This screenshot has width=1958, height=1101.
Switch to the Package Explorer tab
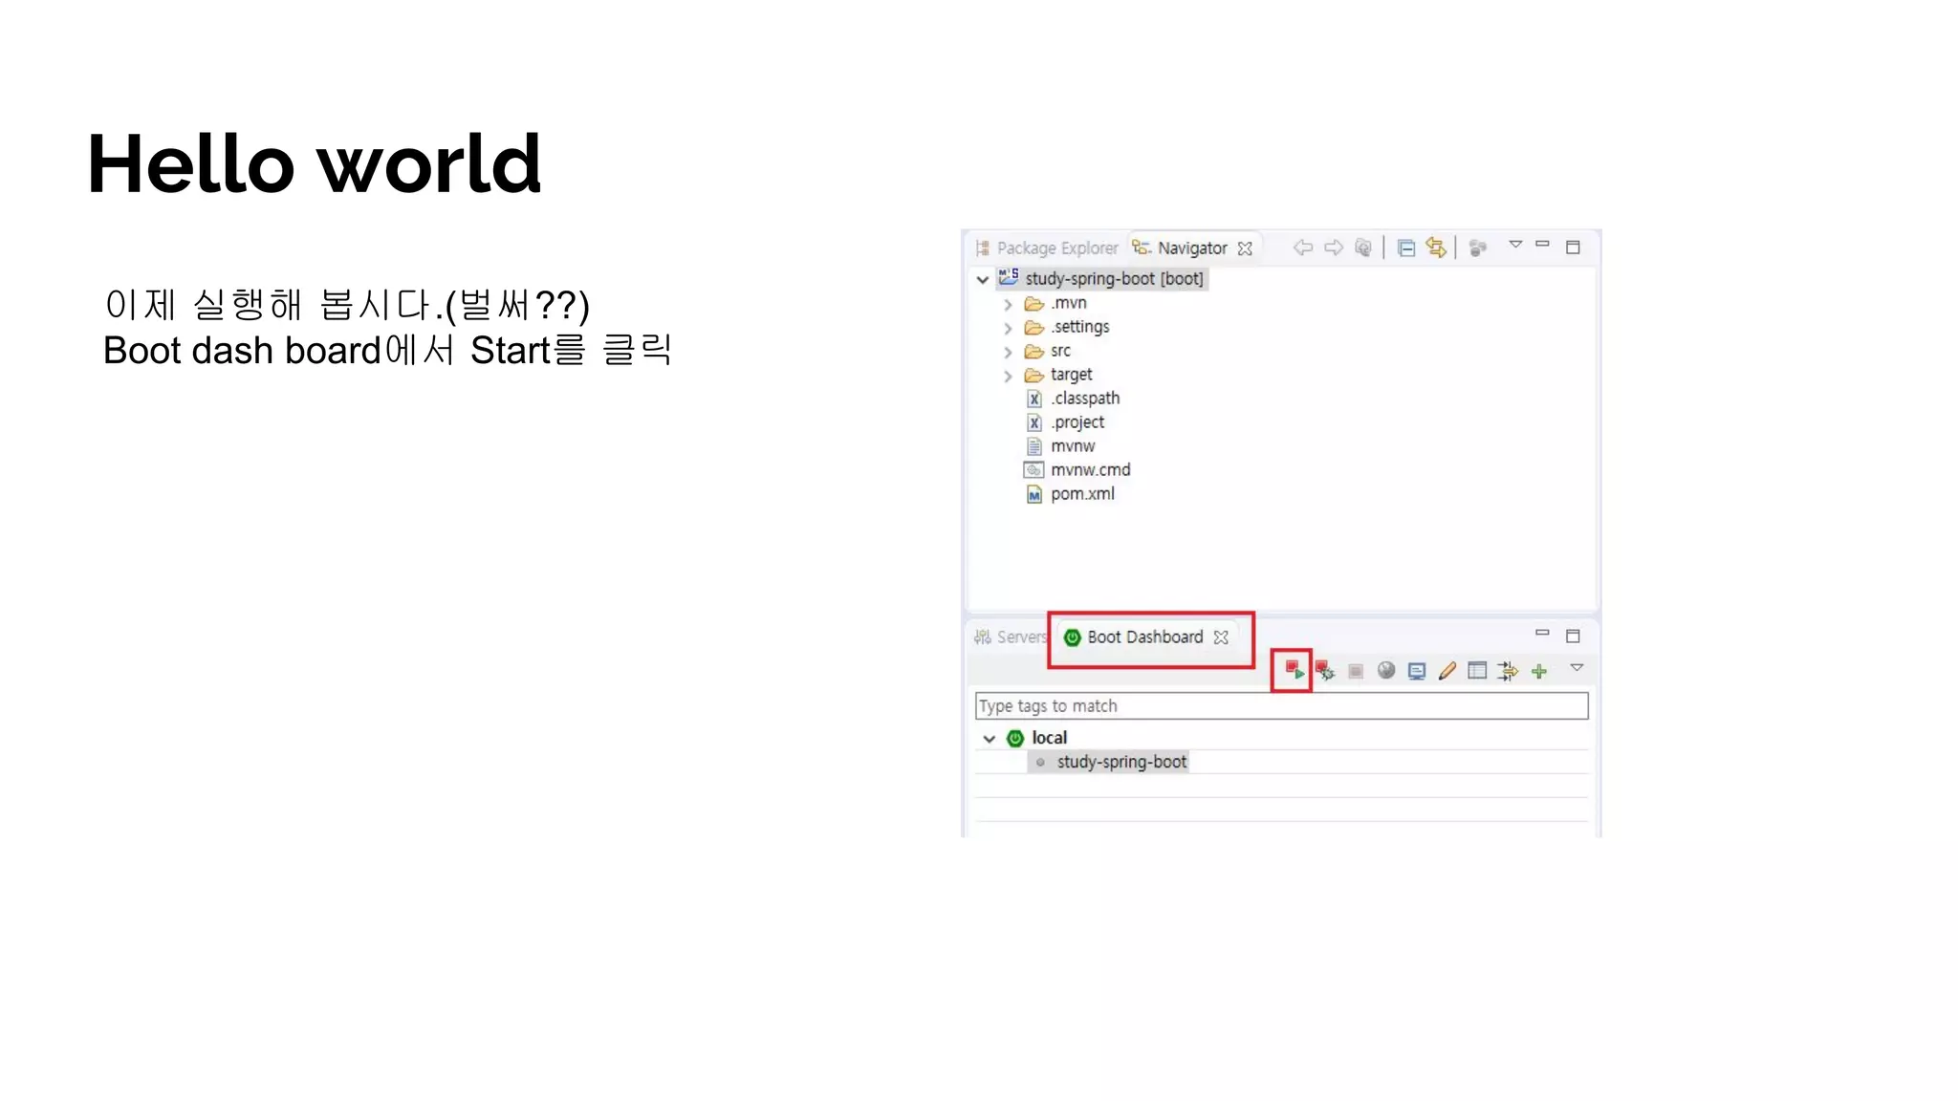pos(1046,248)
